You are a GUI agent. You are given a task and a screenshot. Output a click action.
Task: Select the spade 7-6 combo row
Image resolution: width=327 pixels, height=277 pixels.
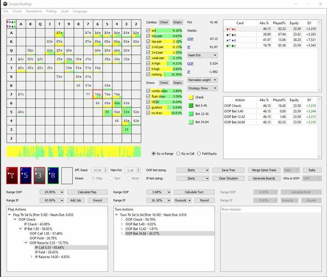(239, 35)
